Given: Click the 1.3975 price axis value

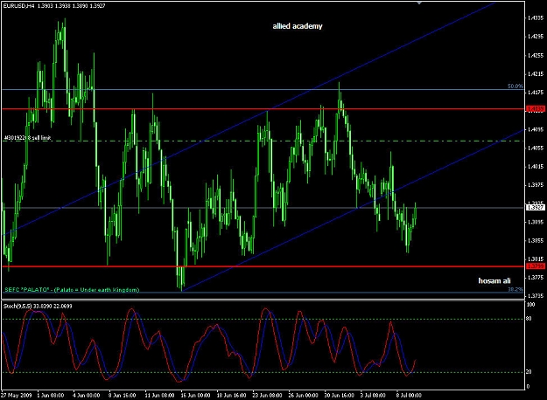Looking at the screenshot, I should tap(536, 185).
